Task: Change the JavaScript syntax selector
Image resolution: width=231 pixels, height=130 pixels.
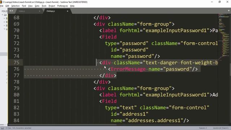Action: 221,128
